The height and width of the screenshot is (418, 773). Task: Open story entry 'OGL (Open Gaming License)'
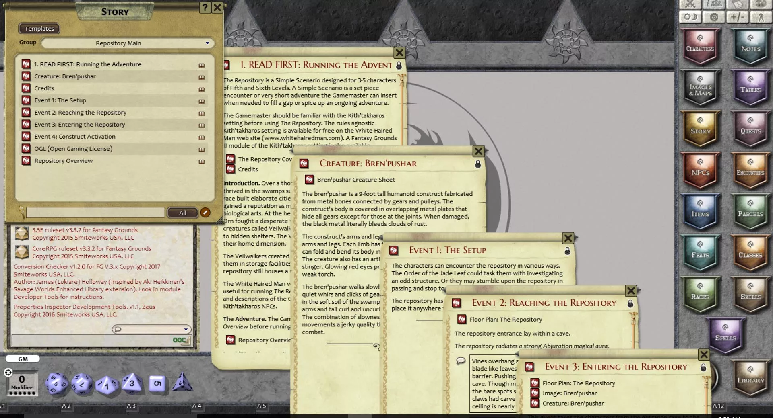click(73, 149)
